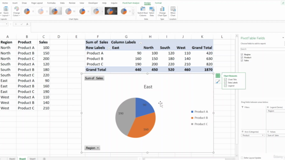Click Region field in Legend area
Image resolution: width=285 pixels, height=160 pixels.
click(x=276, y=111)
